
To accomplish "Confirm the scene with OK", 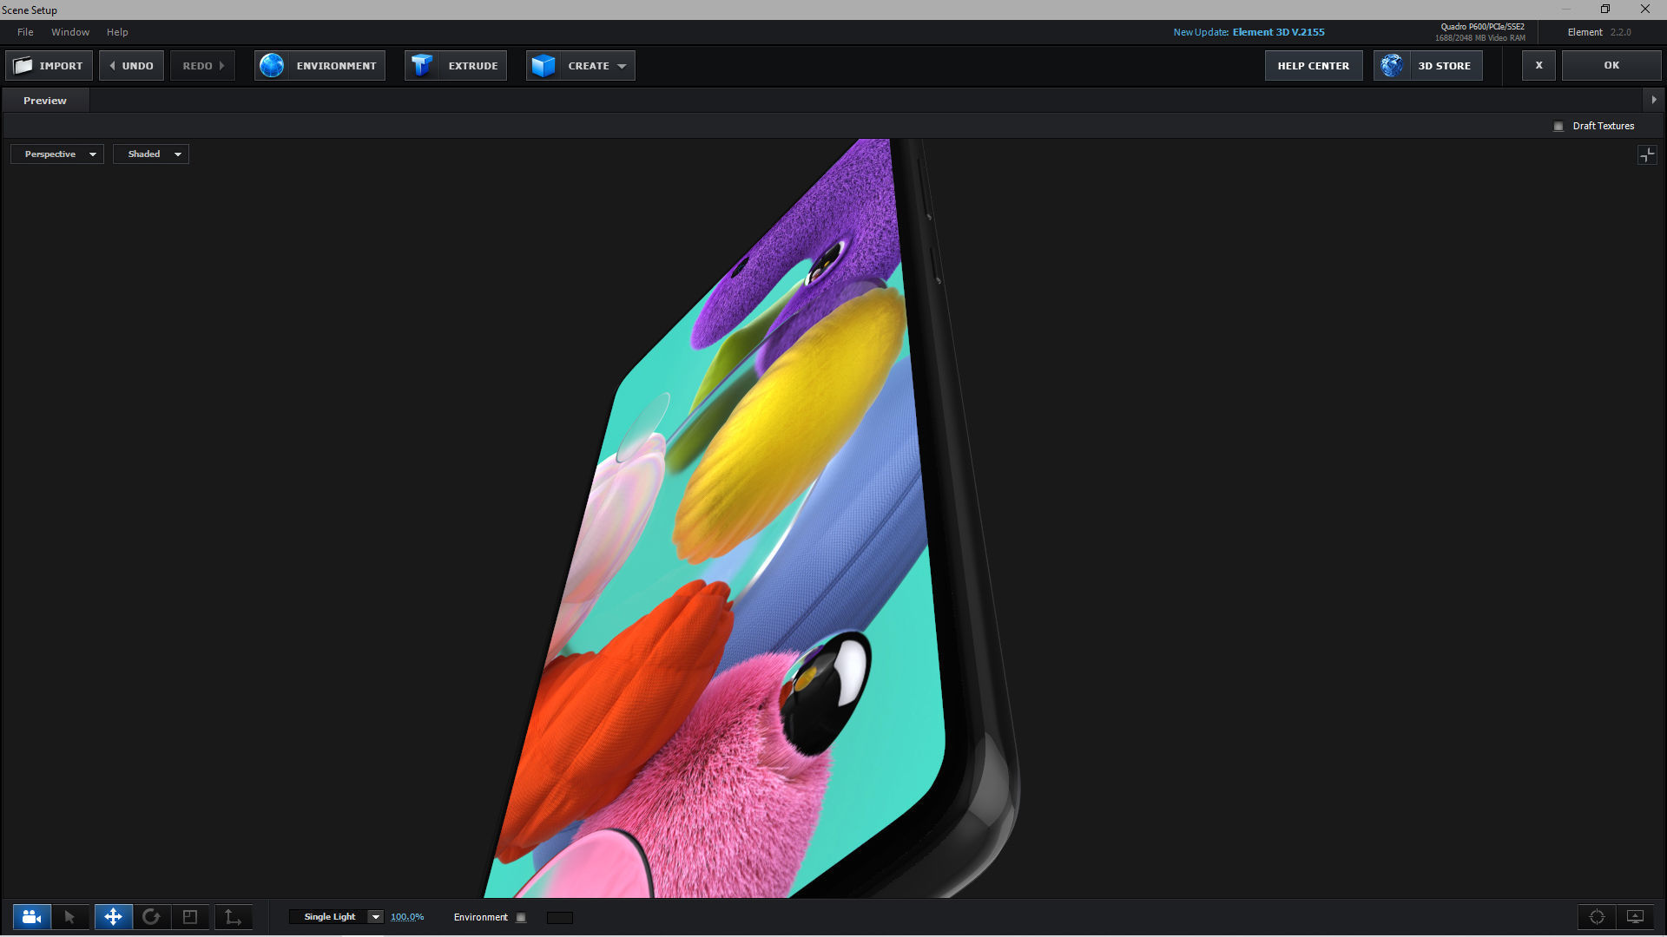I will pos(1611,66).
